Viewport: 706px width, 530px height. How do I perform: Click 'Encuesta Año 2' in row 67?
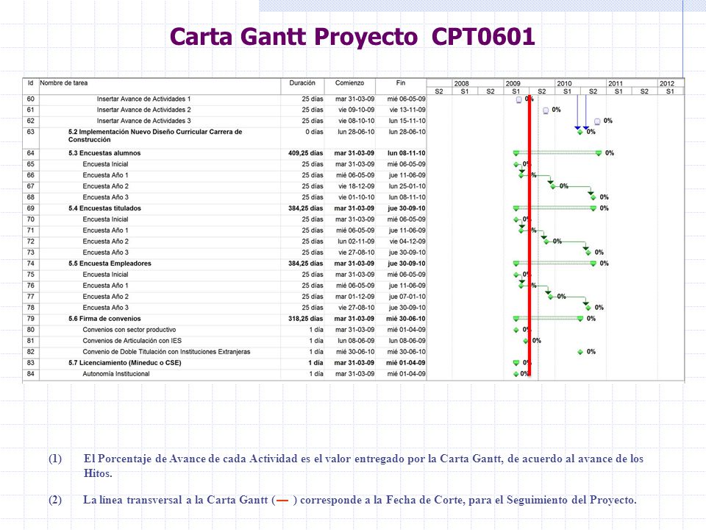tap(105, 186)
